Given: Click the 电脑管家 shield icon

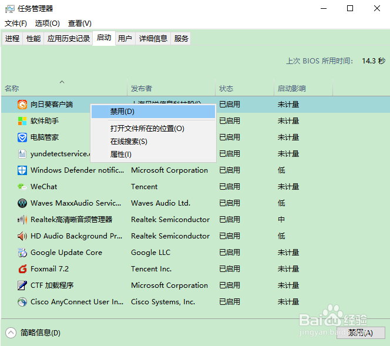Looking at the screenshot, I should 22,137.
